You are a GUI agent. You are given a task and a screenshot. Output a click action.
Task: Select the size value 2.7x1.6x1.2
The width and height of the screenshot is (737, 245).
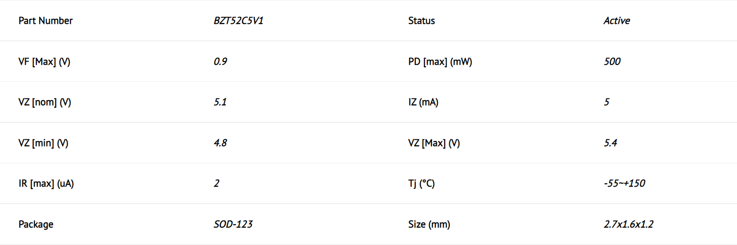coord(629,224)
